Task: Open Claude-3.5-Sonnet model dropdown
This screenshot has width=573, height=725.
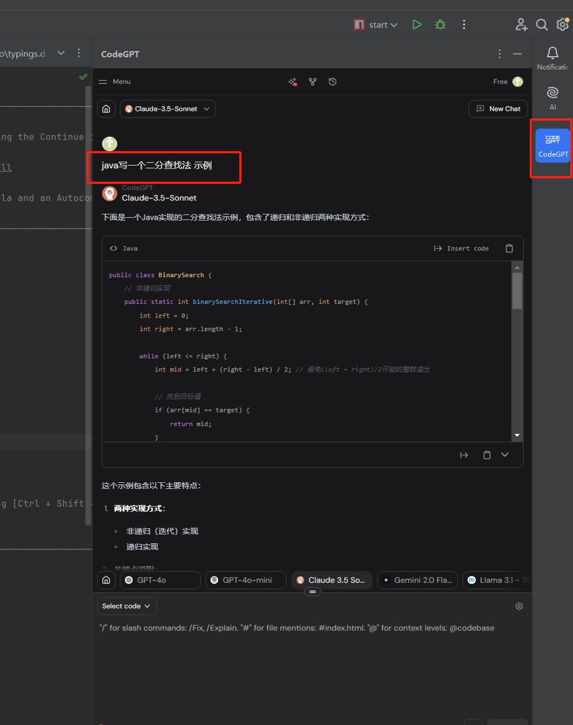Action: point(168,109)
